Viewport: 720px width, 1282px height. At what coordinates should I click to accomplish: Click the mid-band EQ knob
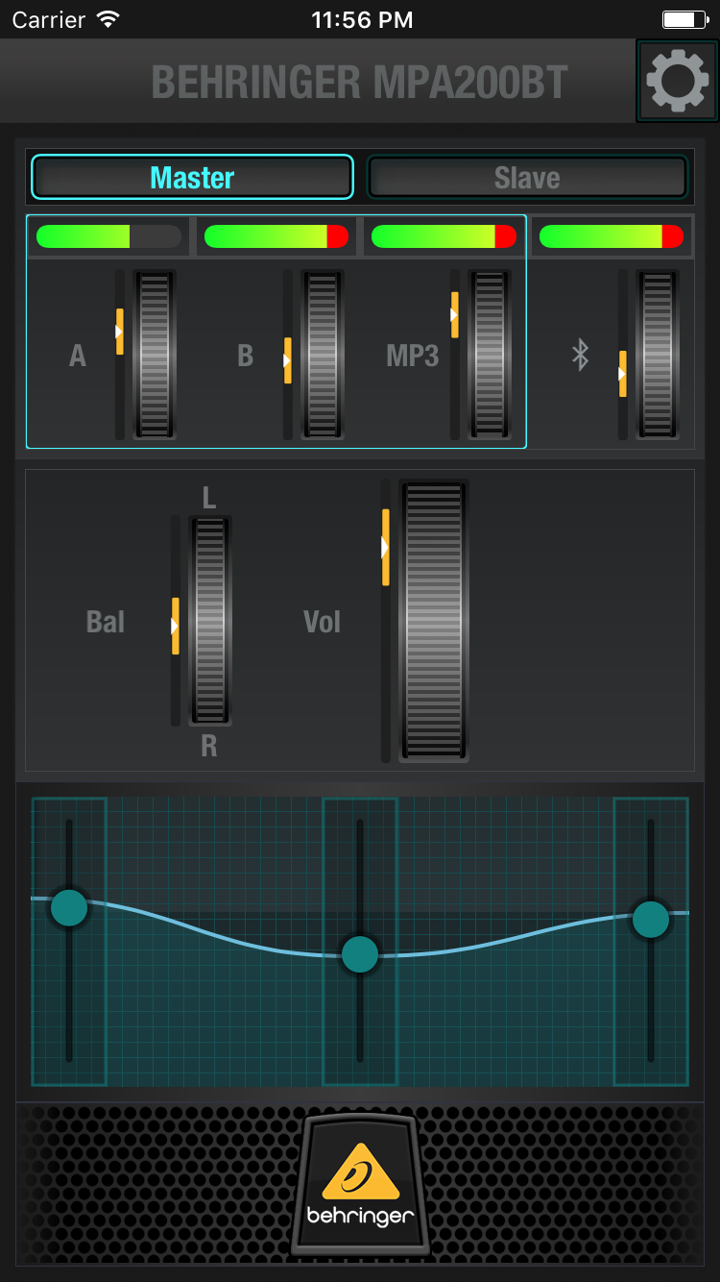[x=360, y=954]
